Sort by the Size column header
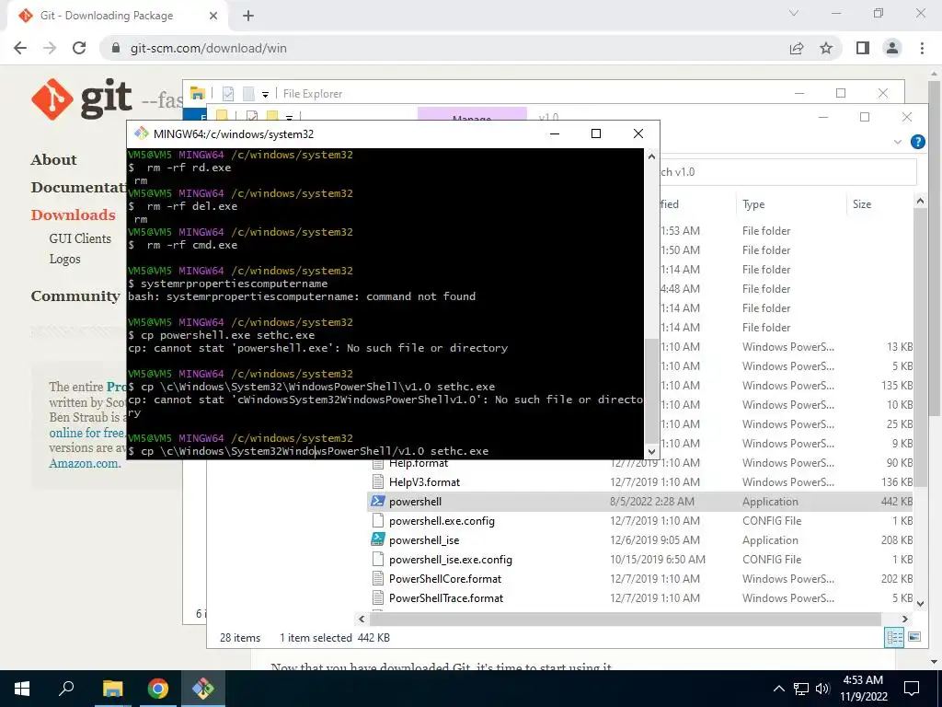 pos(861,204)
